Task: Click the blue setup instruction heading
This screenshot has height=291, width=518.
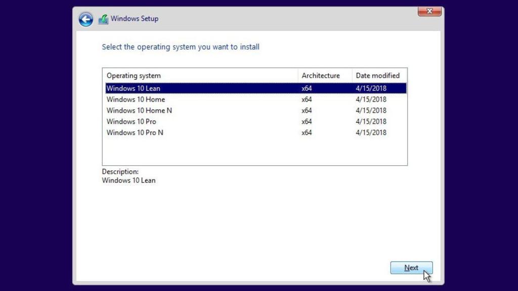Action: pos(181,46)
